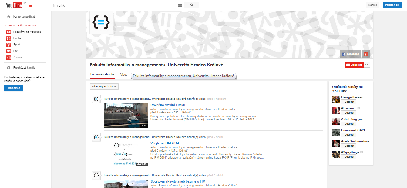
Task: Switch to the Videa tab
Action: point(124,74)
